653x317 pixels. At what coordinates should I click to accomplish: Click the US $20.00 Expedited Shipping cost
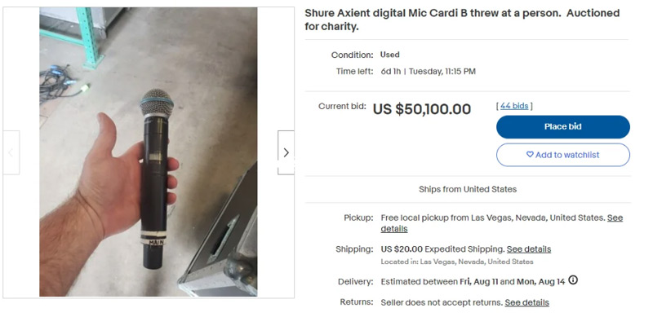(x=442, y=249)
